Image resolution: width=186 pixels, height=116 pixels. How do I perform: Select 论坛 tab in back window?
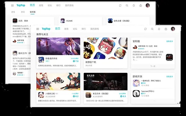click(50, 6)
